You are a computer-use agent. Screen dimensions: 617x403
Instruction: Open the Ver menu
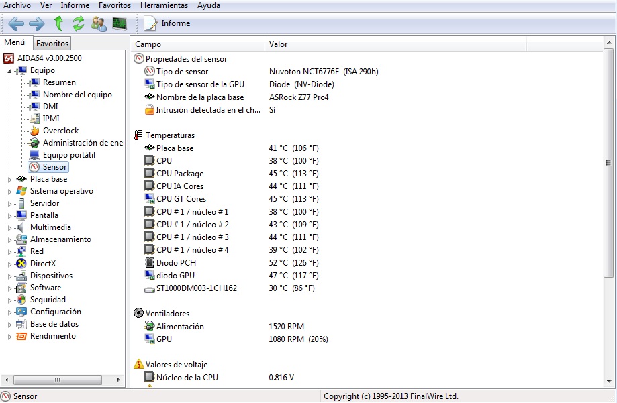click(46, 5)
